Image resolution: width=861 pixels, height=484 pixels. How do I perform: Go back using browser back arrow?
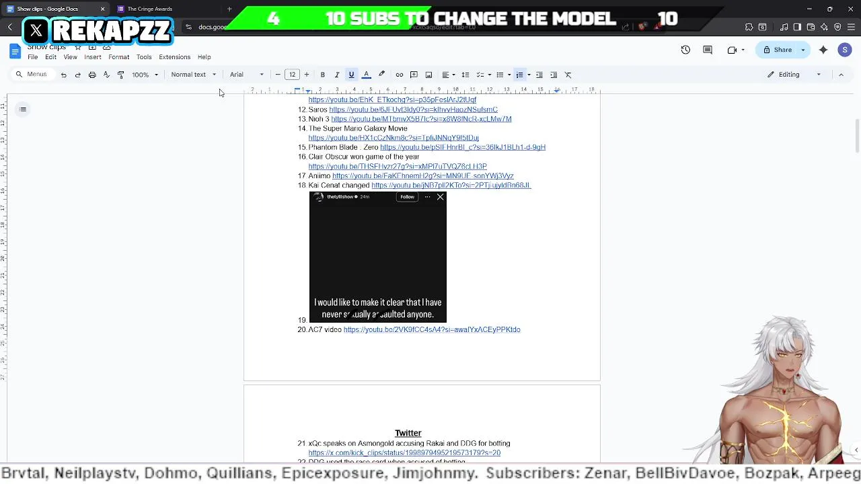tap(10, 27)
